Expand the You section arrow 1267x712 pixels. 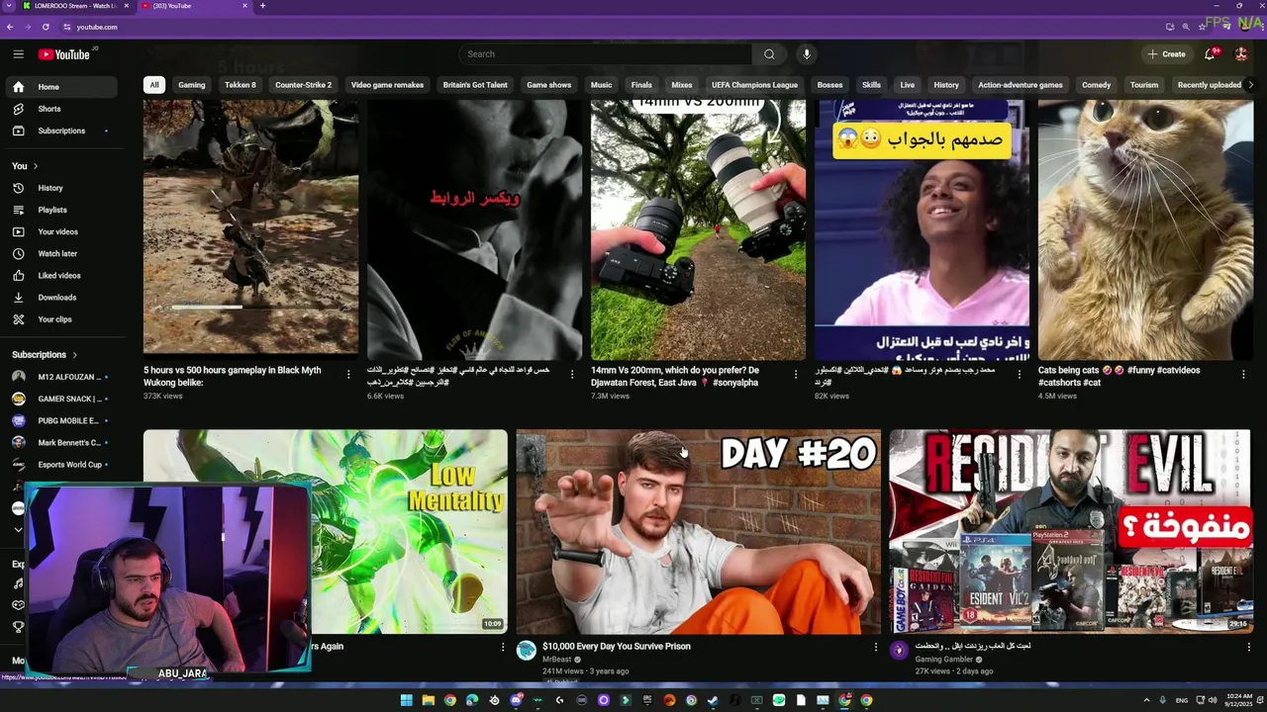tap(36, 166)
